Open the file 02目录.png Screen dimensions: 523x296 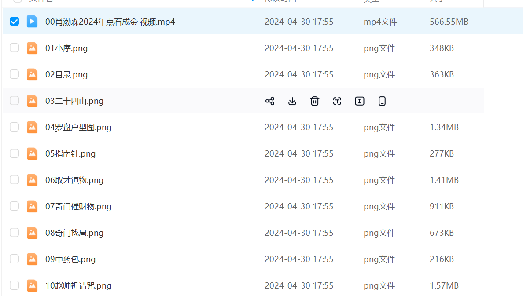66,75
